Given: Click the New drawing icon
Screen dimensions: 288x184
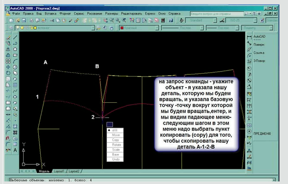Looking at the screenshot, I should tap(11, 20).
